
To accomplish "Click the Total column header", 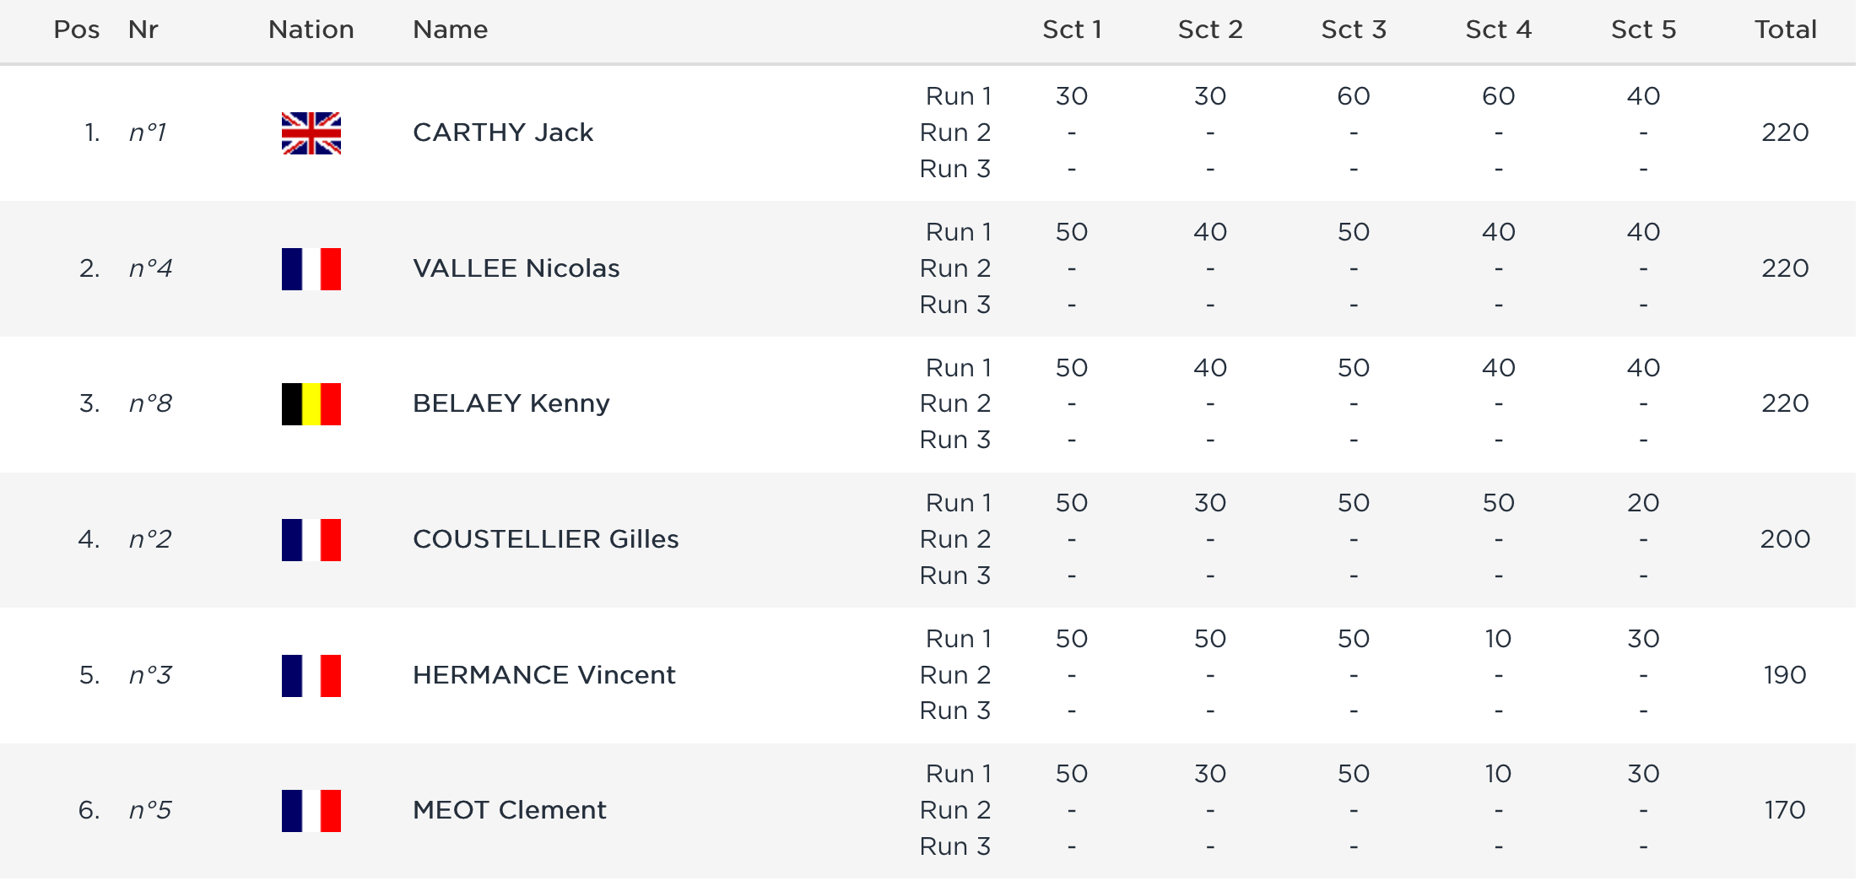I will click(x=1785, y=30).
